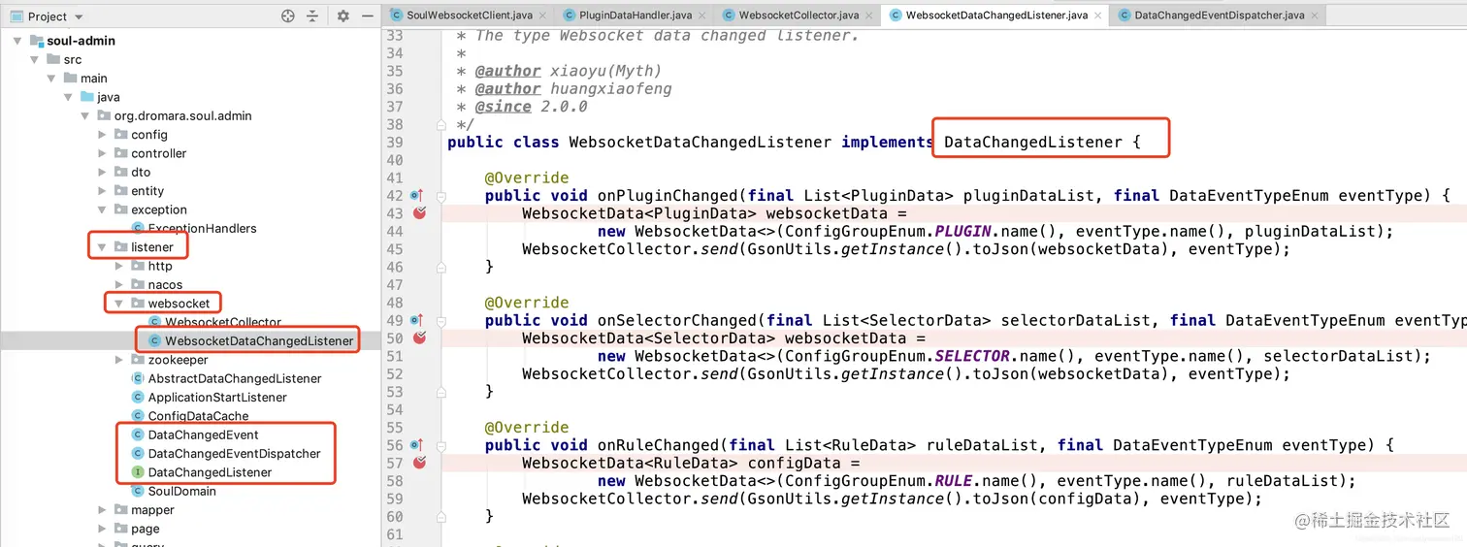Select the org.dromara.soul.admin package row
This screenshot has width=1467, height=547.
[x=182, y=115]
